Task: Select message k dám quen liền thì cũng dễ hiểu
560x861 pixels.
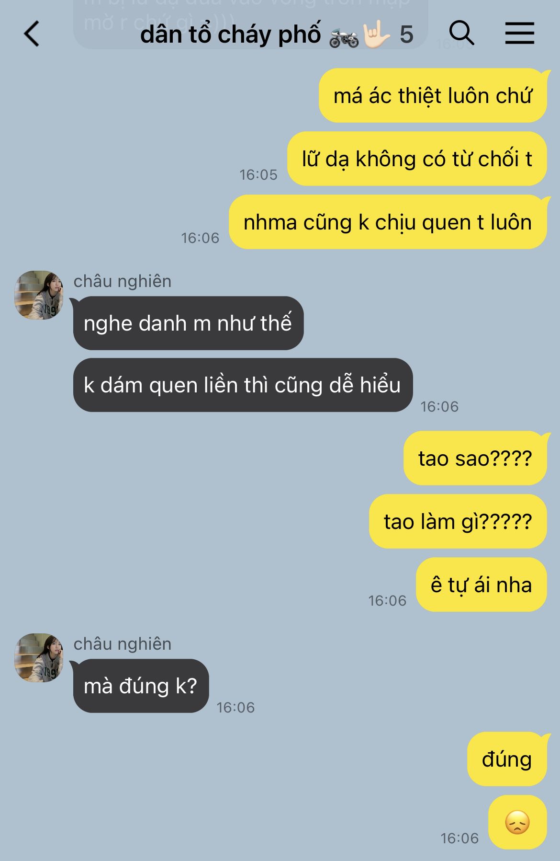Action: click(x=243, y=385)
